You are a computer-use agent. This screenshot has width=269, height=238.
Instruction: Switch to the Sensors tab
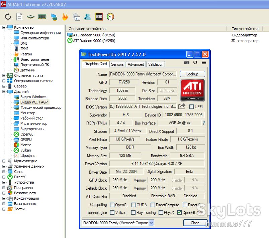(117, 64)
